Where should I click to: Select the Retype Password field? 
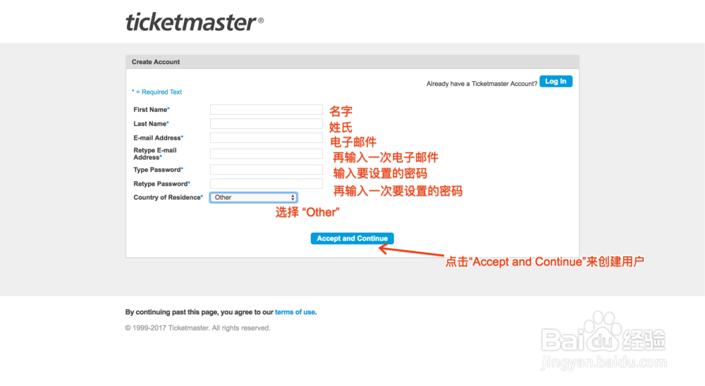point(266,183)
